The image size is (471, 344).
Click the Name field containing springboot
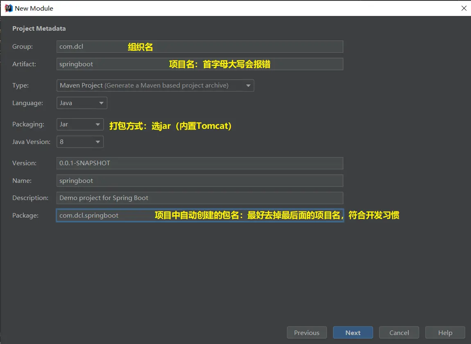[x=200, y=180]
